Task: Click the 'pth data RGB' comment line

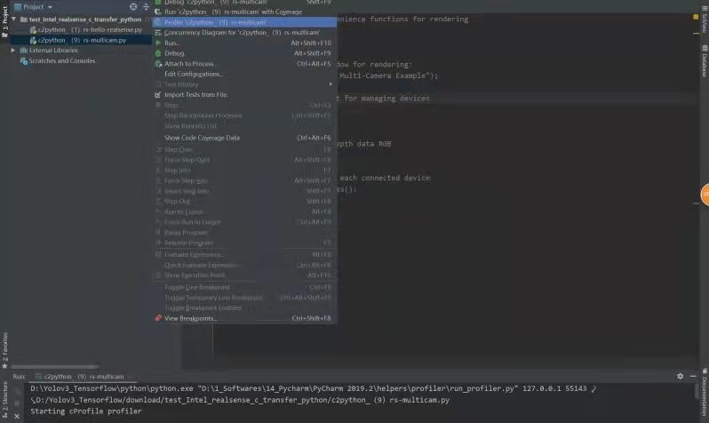Action: pos(364,144)
